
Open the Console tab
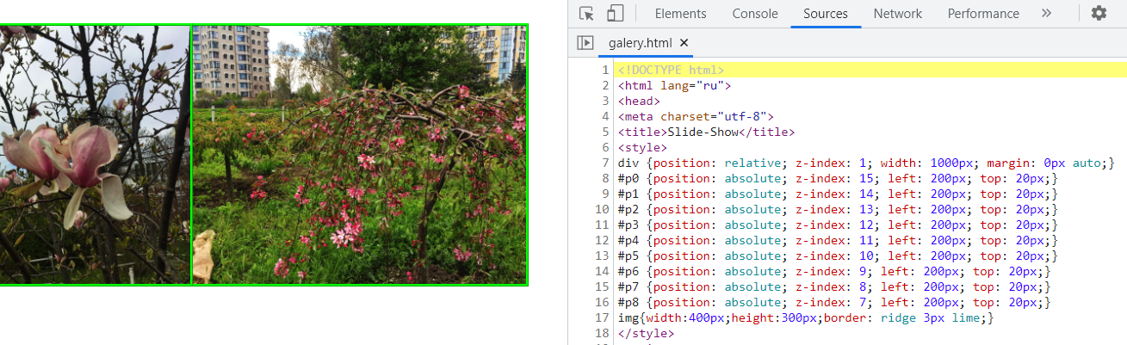[754, 14]
